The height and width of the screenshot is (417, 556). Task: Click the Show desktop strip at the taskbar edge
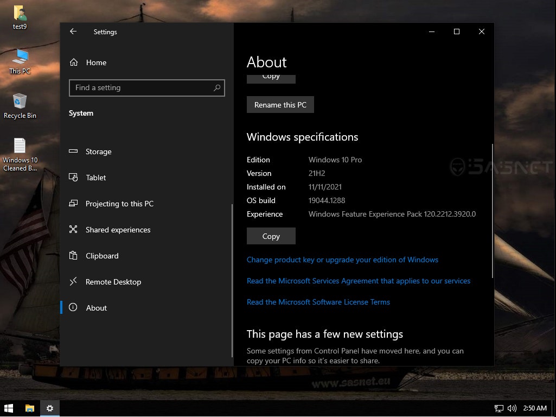tap(554, 408)
